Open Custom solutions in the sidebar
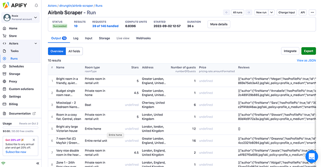The height and width of the screenshot is (167, 321). (x=21, y=89)
